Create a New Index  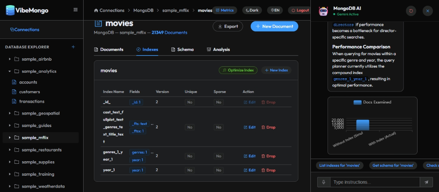(x=277, y=70)
